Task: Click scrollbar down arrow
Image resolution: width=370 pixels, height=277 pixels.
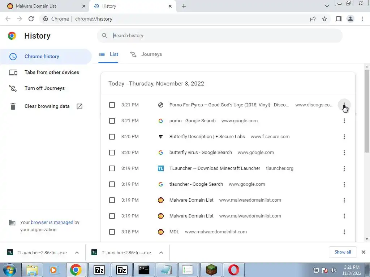Action: tap(367, 239)
